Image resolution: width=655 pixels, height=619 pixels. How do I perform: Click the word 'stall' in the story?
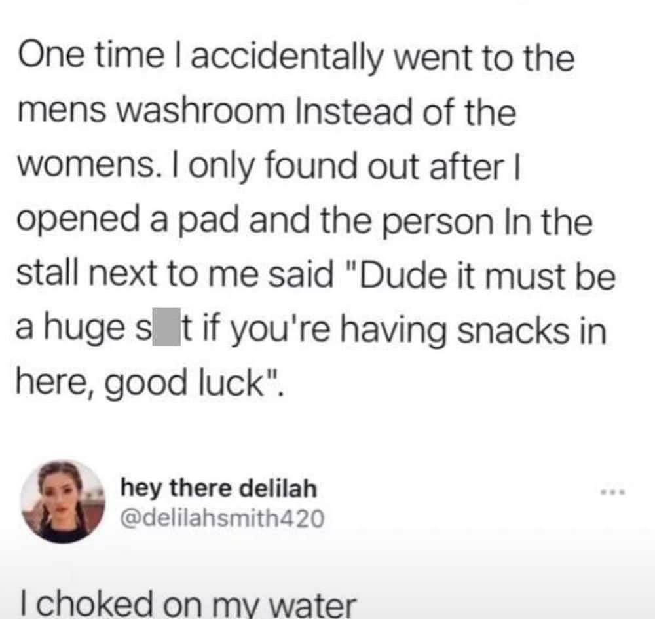coord(47,275)
